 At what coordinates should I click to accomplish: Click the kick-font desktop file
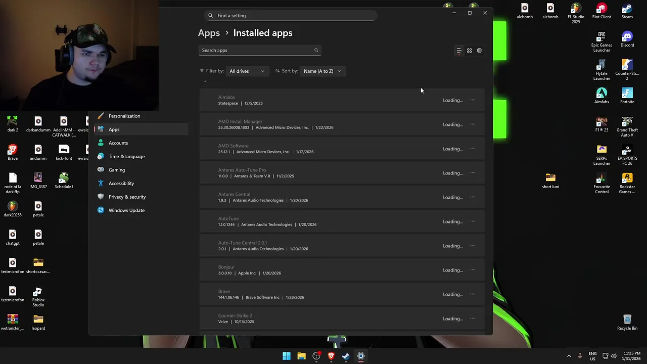point(64,153)
